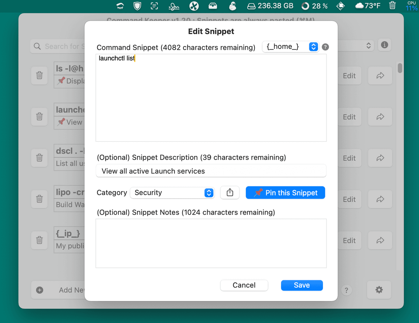Viewport: 419px width, 323px height.
Task: Open settings with the gear icon
Action: (x=379, y=290)
